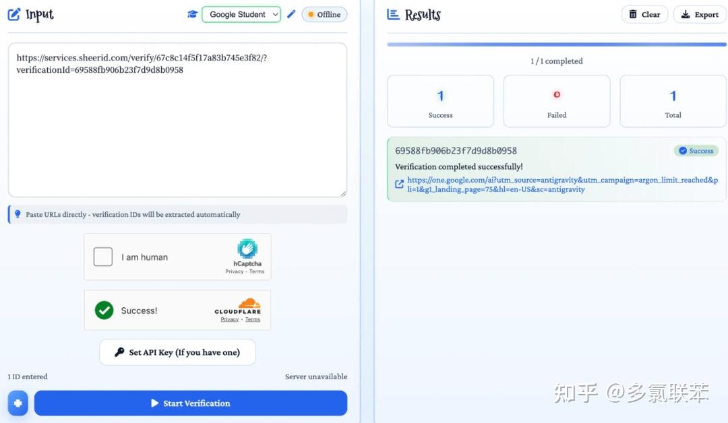
Task: Check the 'I am human' checkbox
Action: pyautogui.click(x=103, y=257)
